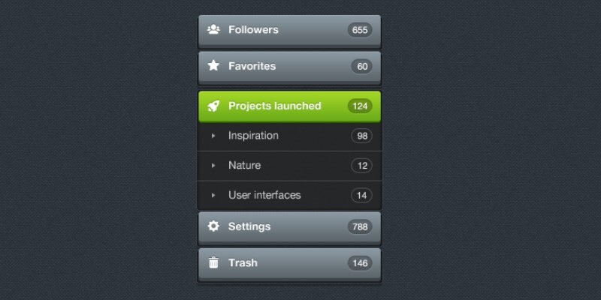
Task: Expand the Inspiration arrow
Action: 213,136
